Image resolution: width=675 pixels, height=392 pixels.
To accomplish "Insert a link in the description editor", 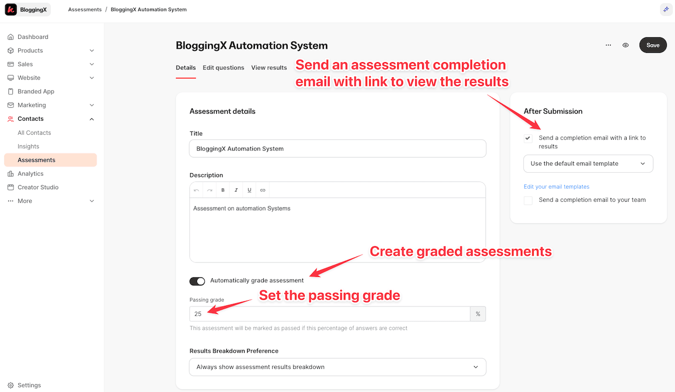I will point(262,190).
